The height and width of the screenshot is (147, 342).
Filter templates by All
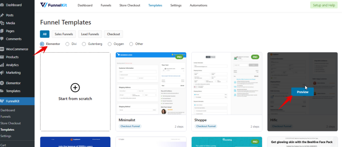(x=45, y=34)
